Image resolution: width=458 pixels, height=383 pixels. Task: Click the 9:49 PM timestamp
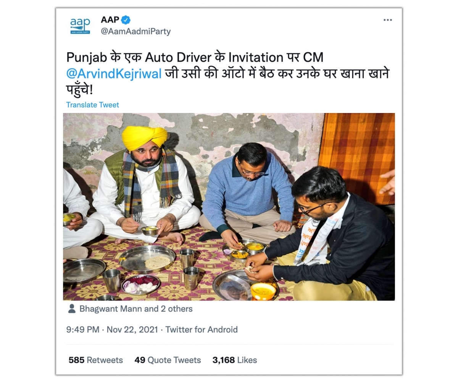pyautogui.click(x=82, y=330)
